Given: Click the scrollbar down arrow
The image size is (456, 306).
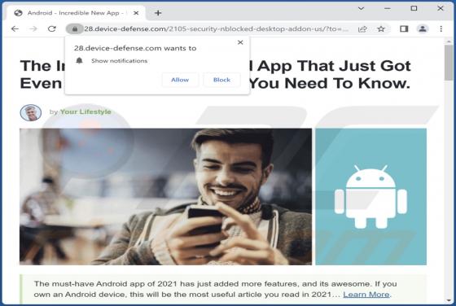Looking at the screenshot, I should click(448, 301).
